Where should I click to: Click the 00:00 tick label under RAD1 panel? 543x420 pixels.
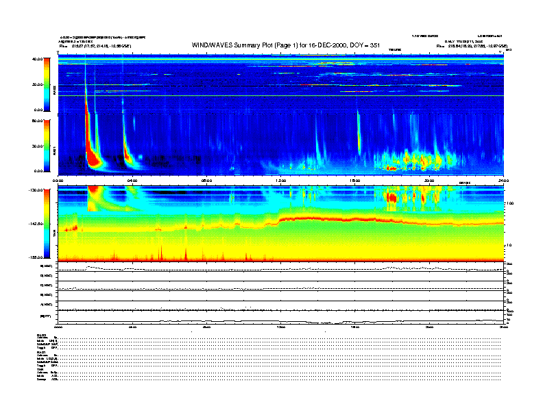58,180
